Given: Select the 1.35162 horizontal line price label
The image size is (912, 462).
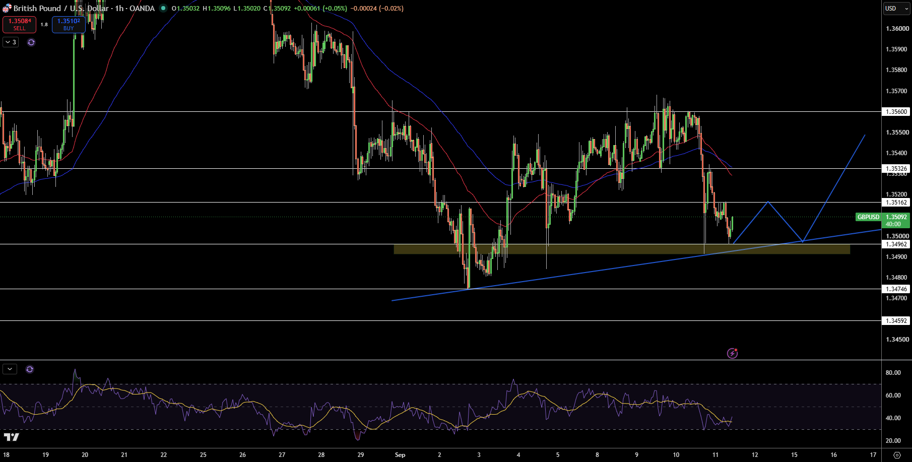Looking at the screenshot, I should click(x=896, y=203).
